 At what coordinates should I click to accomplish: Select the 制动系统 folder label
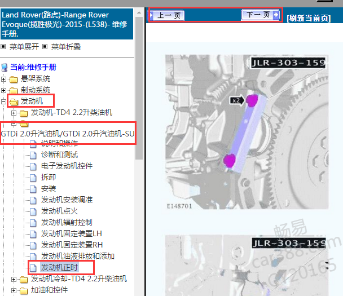(x=36, y=90)
